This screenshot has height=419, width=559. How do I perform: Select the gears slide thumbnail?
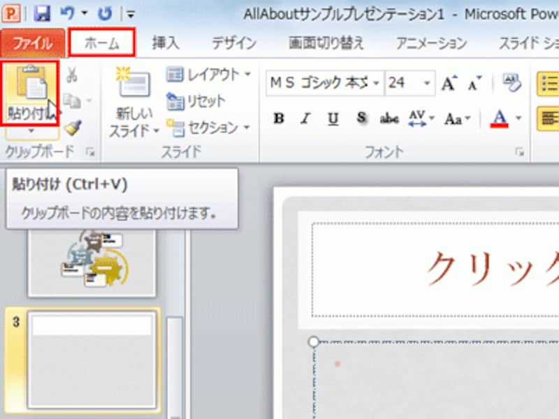[92, 263]
